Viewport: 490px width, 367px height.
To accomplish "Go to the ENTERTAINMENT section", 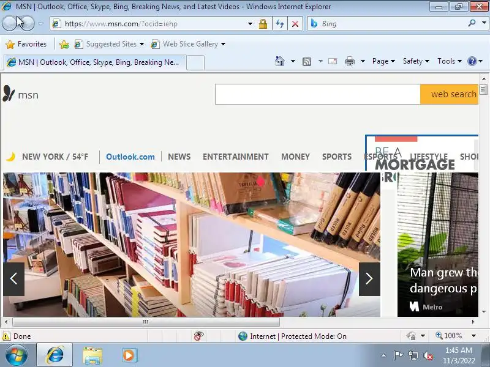I will (x=236, y=157).
